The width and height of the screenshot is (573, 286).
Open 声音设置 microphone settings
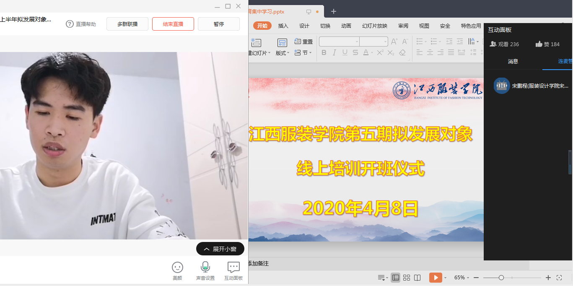click(x=205, y=268)
